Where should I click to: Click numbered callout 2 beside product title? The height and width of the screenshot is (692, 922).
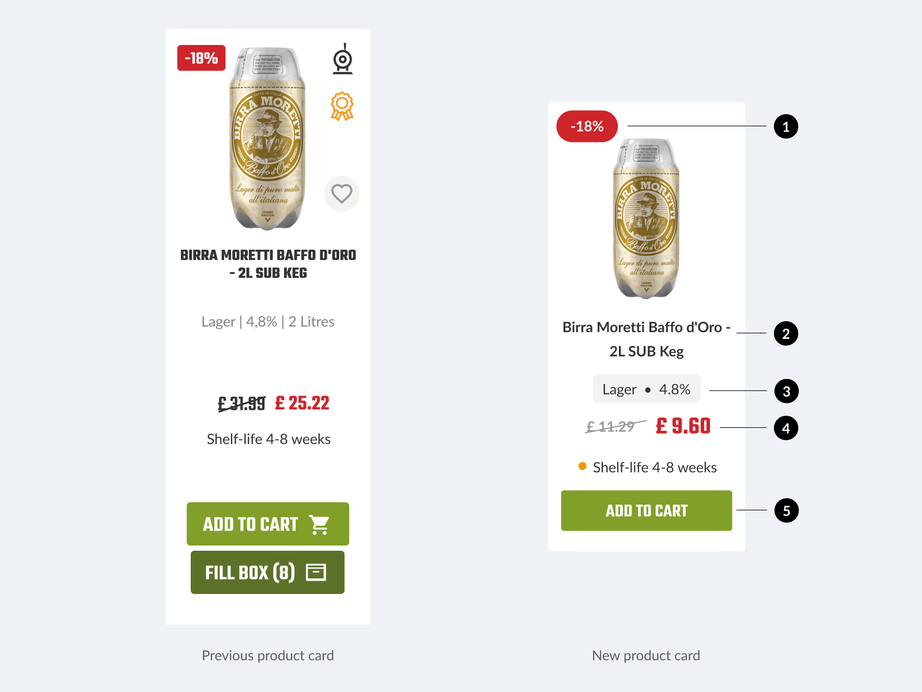pos(786,333)
